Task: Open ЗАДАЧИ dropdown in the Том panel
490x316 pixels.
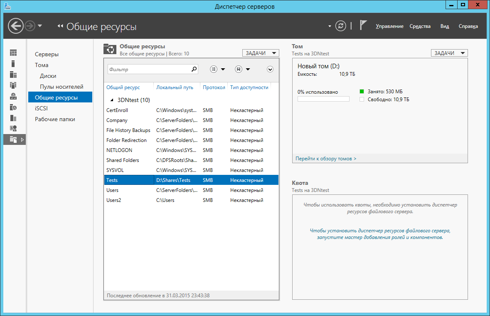Action: pos(449,53)
